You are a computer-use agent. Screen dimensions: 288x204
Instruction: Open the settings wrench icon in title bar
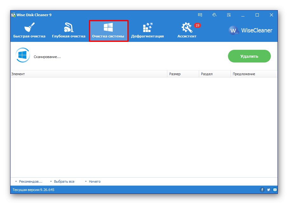tap(214, 15)
